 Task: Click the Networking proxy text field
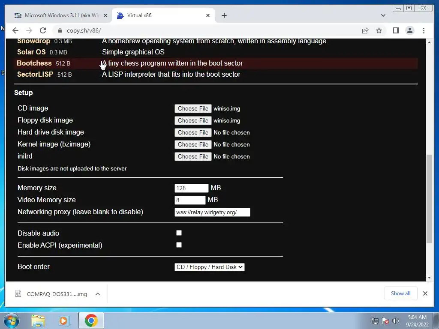point(212,212)
